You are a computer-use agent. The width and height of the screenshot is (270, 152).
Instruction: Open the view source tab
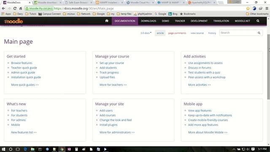point(197,33)
